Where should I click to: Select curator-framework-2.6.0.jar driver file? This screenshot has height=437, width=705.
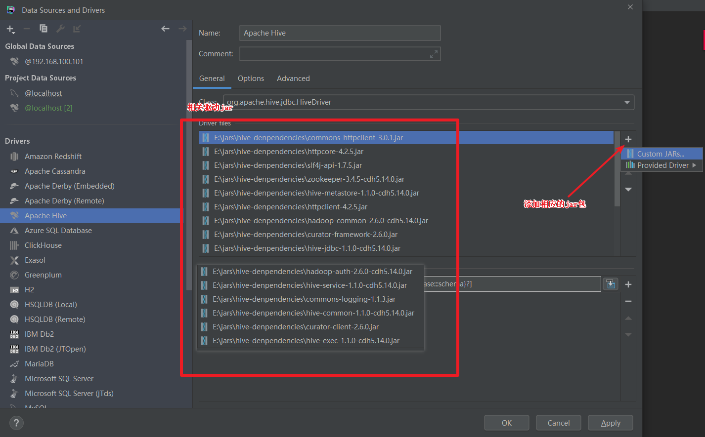coord(406,235)
